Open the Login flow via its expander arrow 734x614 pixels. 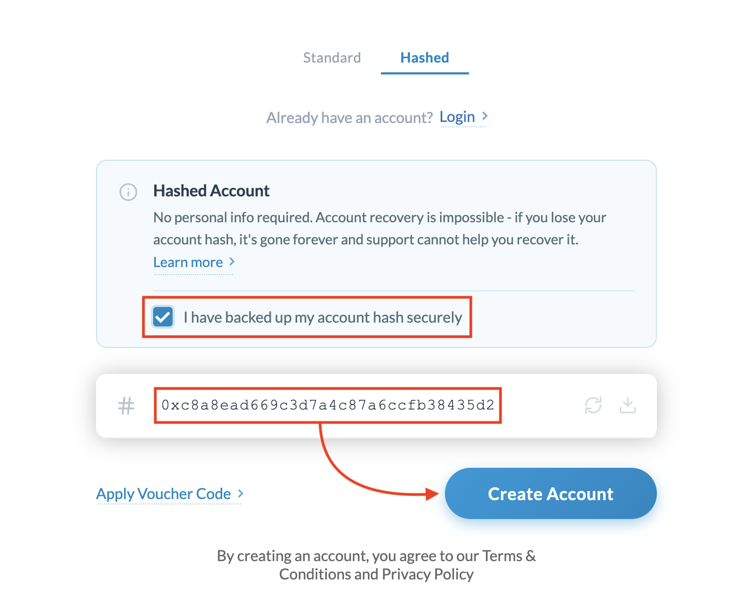click(484, 116)
